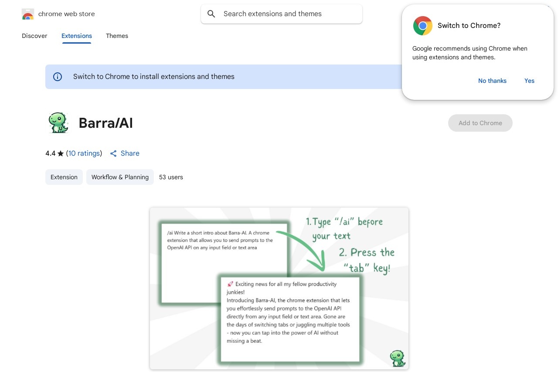Click the Add to Chrome button

point(480,123)
